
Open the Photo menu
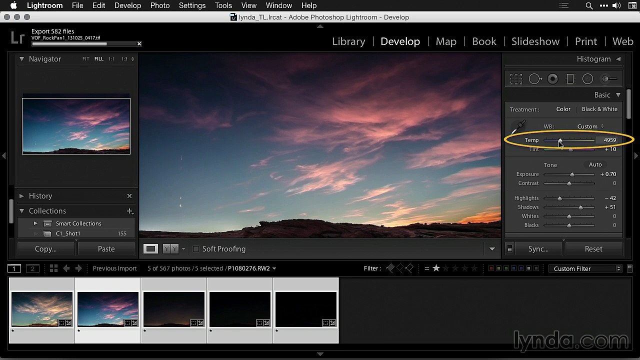[160, 5]
